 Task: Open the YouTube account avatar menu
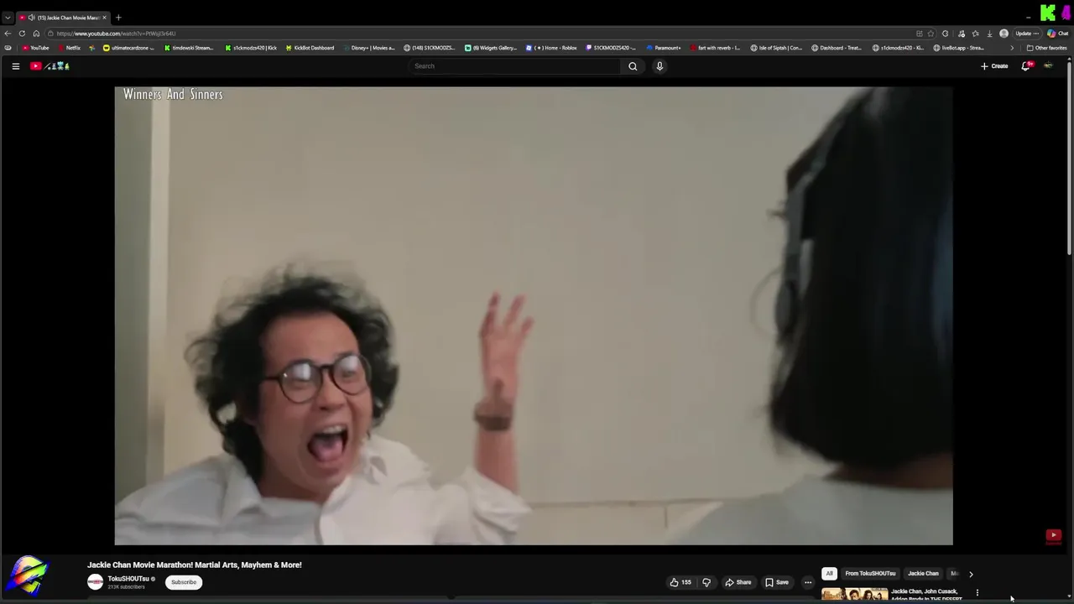point(1048,66)
